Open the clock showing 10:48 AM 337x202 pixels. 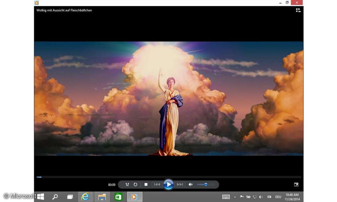pyautogui.click(x=292, y=197)
